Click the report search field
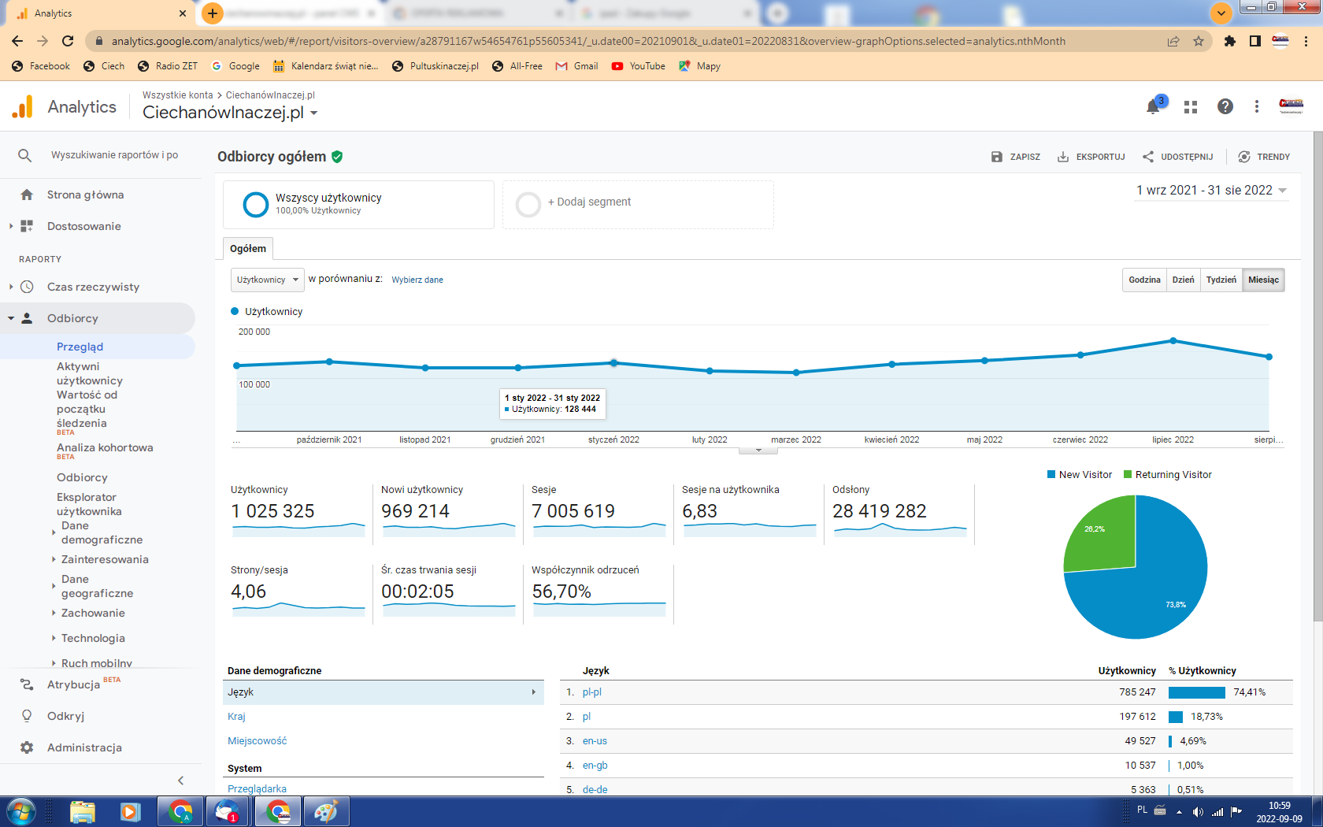 coord(114,155)
